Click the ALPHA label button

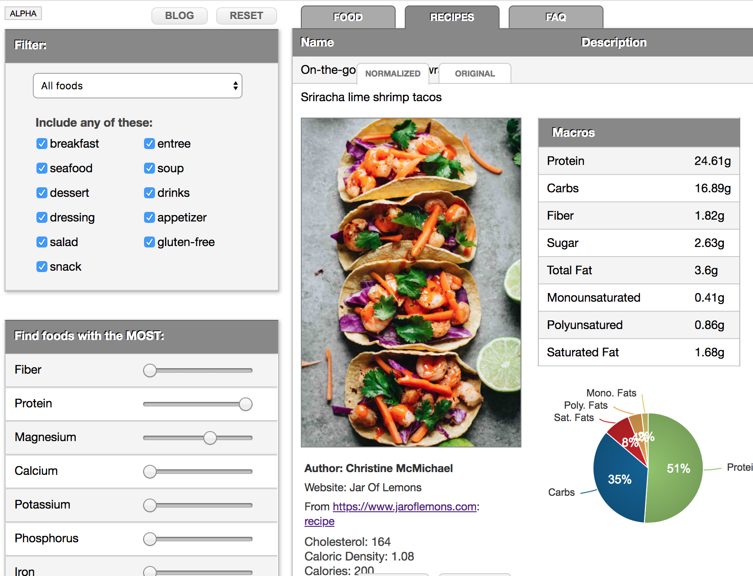pos(23,13)
